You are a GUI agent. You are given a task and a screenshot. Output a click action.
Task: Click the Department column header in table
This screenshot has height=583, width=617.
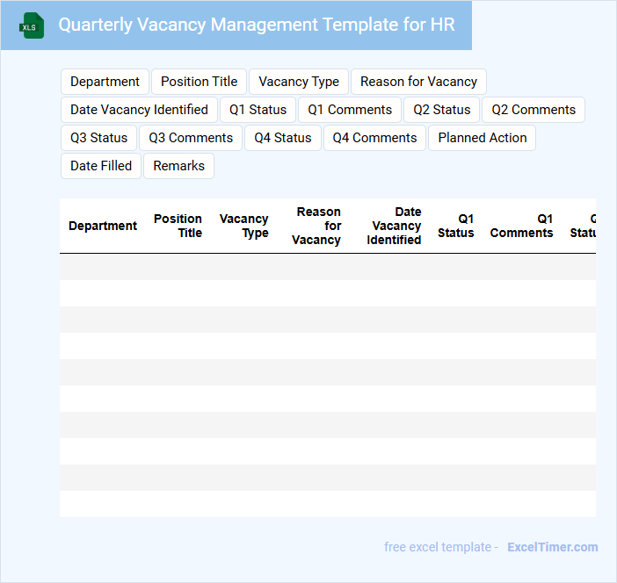pyautogui.click(x=103, y=226)
